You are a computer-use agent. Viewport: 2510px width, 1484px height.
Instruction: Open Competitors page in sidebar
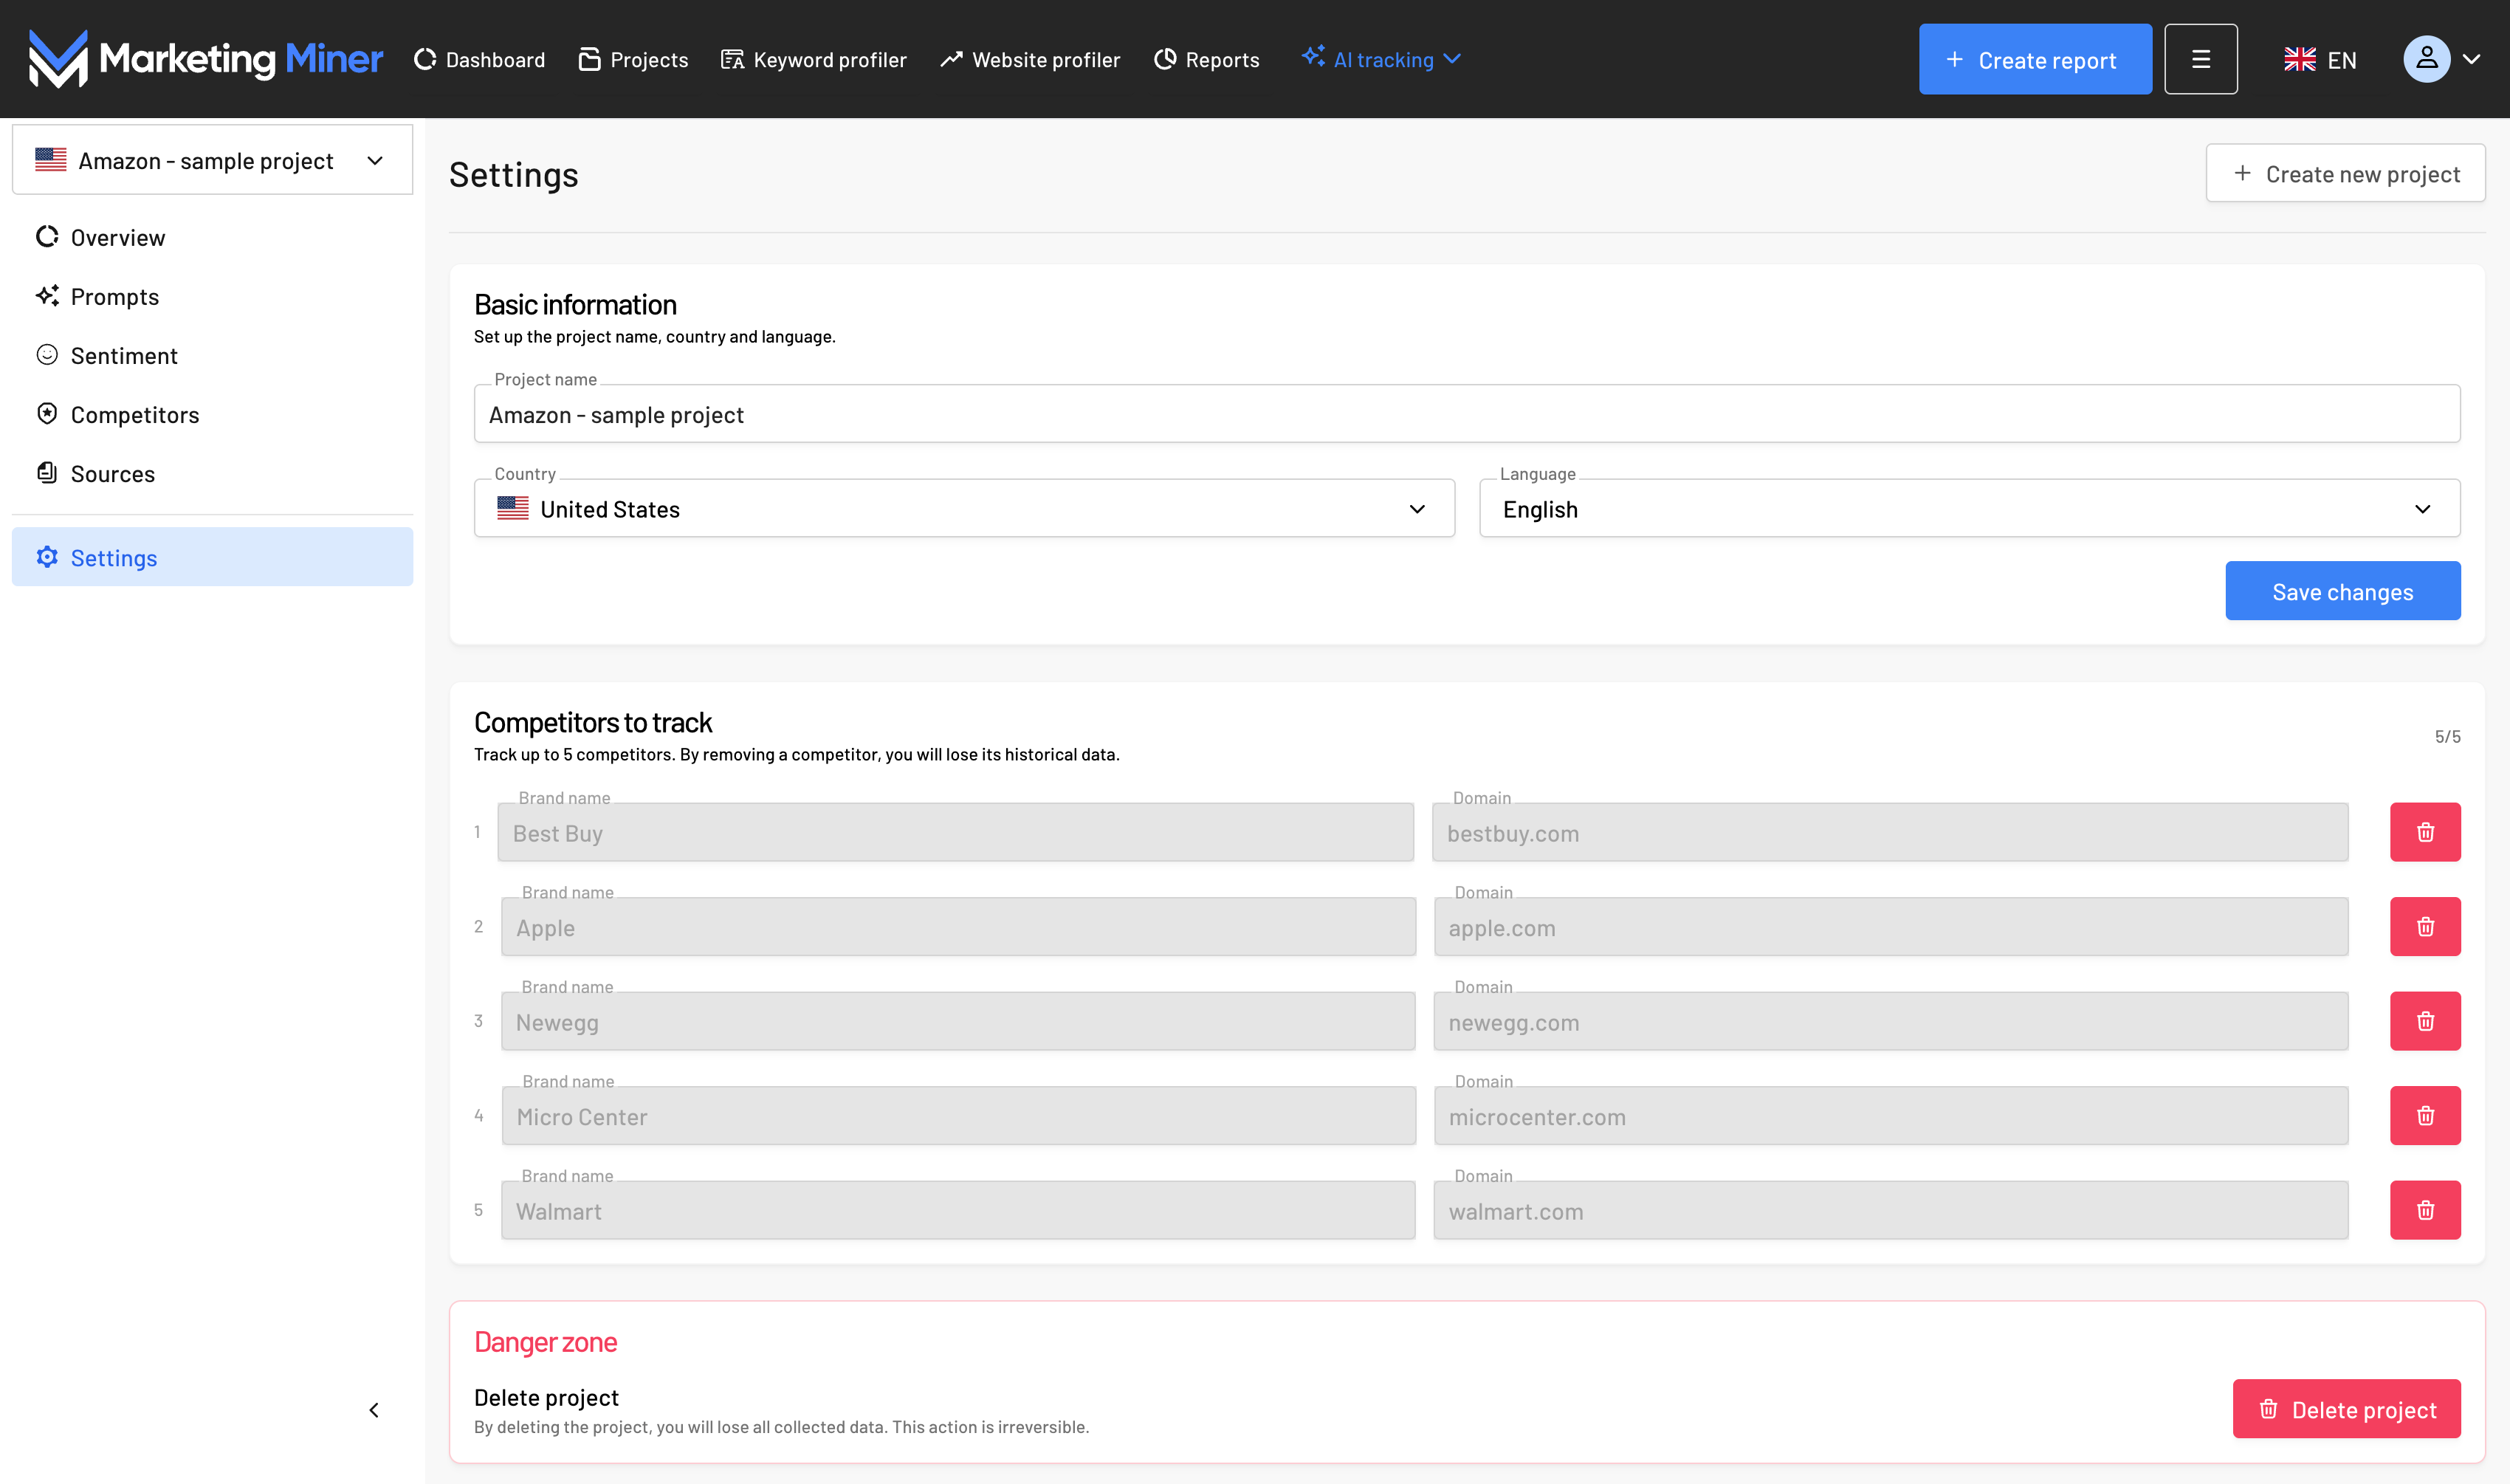[135, 415]
